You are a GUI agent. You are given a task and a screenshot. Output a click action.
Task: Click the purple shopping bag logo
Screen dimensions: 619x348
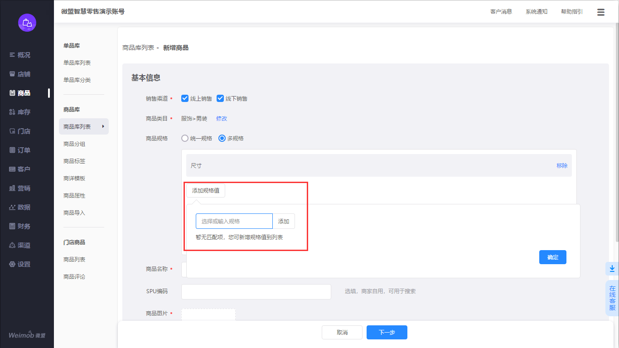(x=27, y=23)
